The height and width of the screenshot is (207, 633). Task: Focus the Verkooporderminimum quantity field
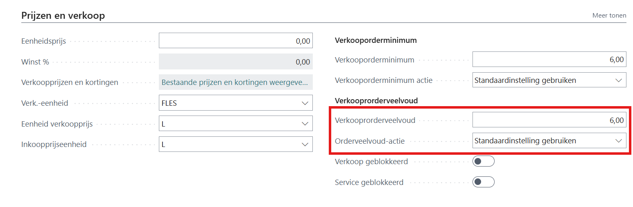(549, 60)
